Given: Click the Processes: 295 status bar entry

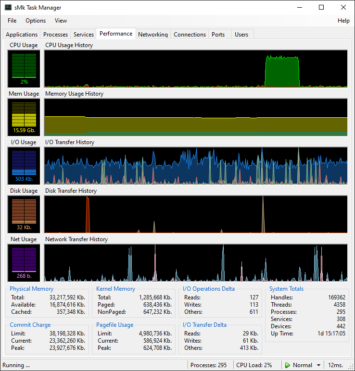Looking at the screenshot, I should [208, 365].
